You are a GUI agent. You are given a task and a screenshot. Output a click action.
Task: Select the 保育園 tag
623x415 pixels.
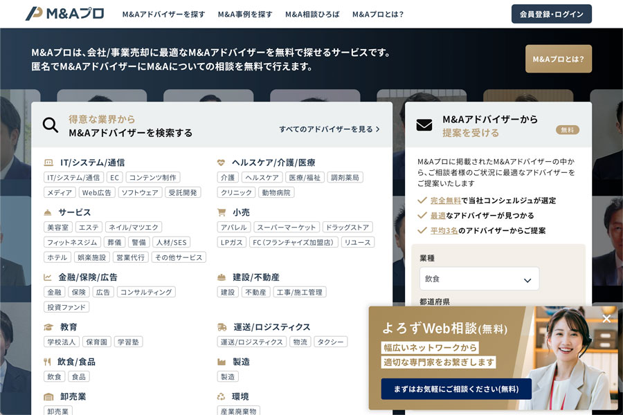coord(96,342)
